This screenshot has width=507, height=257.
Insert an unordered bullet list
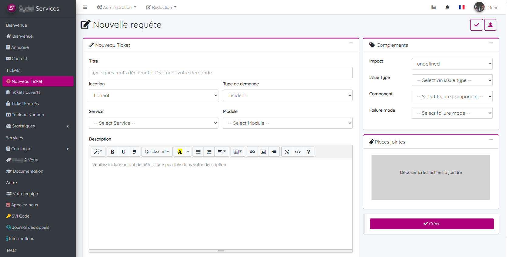198,152
